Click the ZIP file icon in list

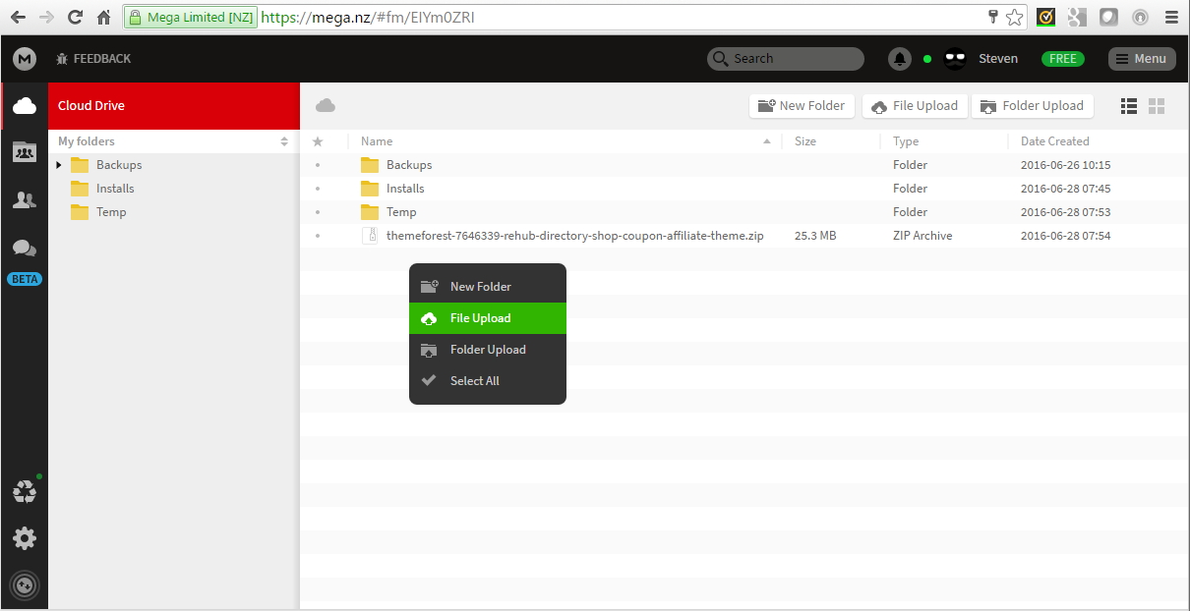tap(370, 236)
